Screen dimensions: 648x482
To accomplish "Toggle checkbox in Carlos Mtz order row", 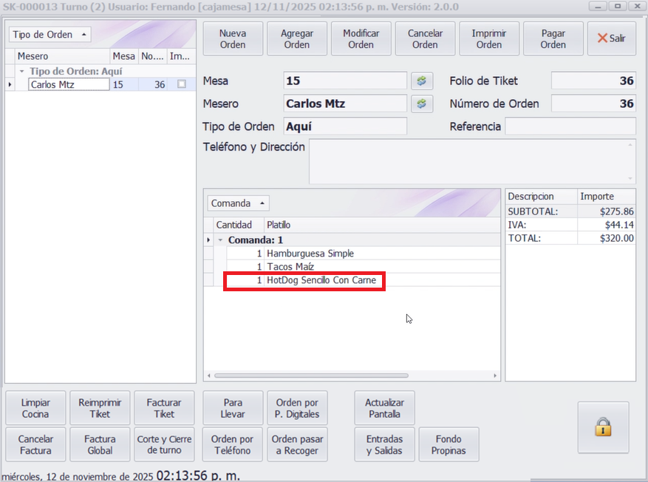I will tap(182, 84).
